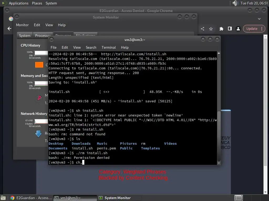Image resolution: width=269 pixels, height=201 pixels.
Task: Click the memory pie color swatch
Action: [x=39, y=98]
